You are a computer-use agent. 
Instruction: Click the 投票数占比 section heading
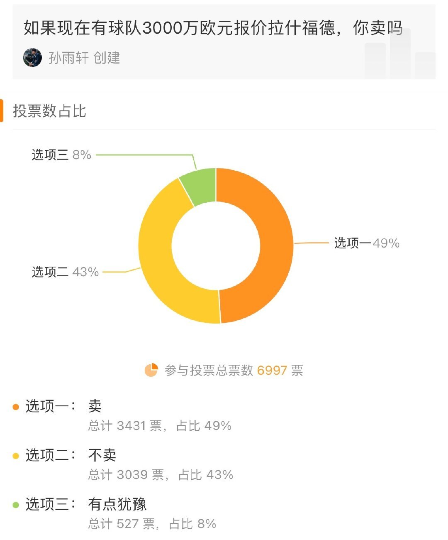(x=49, y=111)
